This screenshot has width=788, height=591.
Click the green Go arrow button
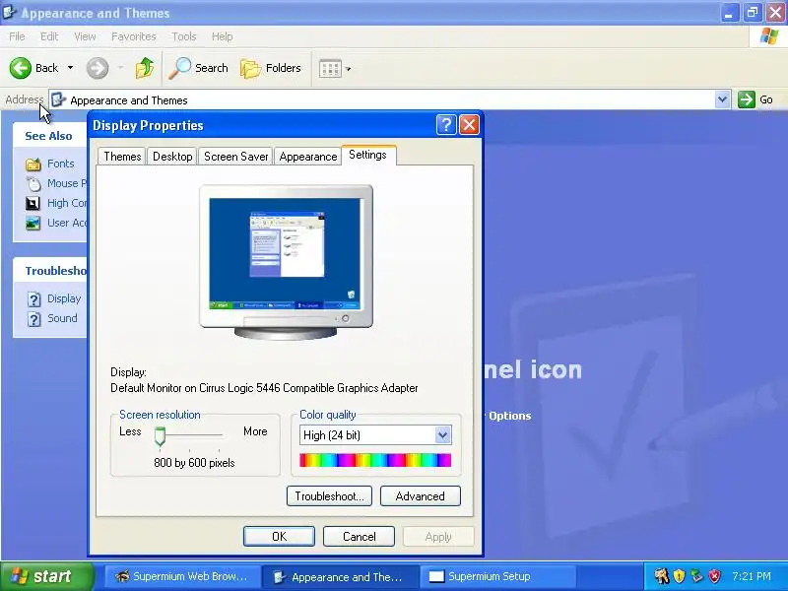[x=747, y=99]
